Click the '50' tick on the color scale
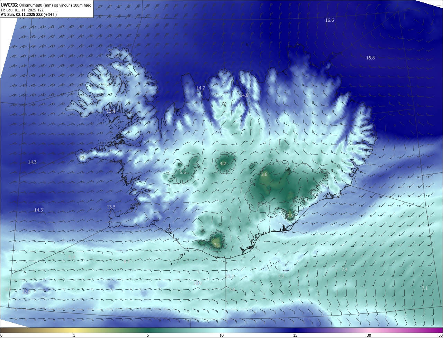 tap(440, 335)
